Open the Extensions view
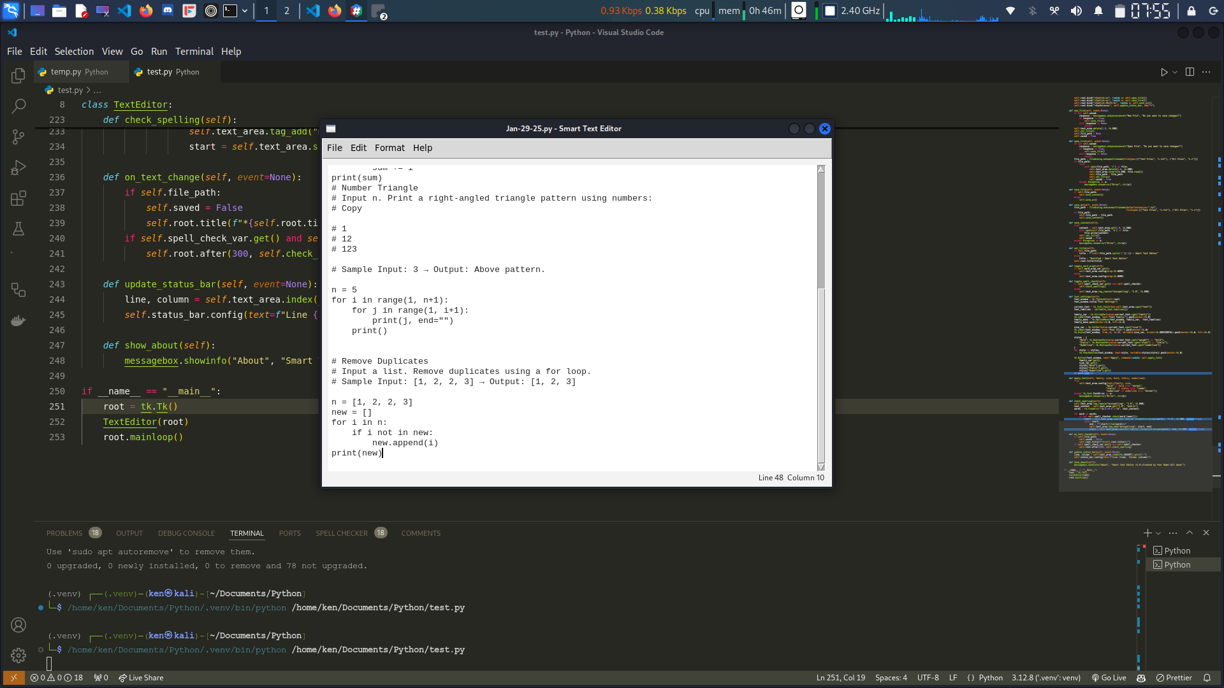The height and width of the screenshot is (688, 1224). pos(18,198)
